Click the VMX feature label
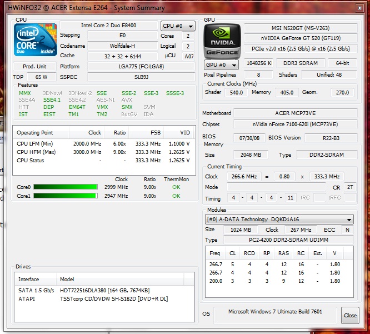This screenshot has width=370, height=334. coord(102,107)
